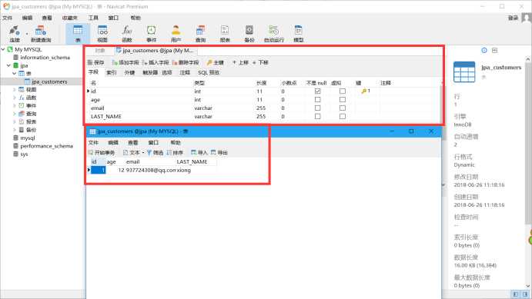The width and height of the screenshot is (532, 299).
Task: Open the Event (事件) toolbar icon
Action: pyautogui.click(x=152, y=34)
